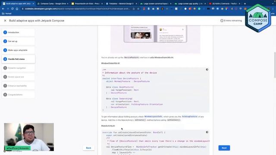Screen dimensions: 276x155
Task: Toggle dark theme on WindowStateUtils.kt code block
Action: point(207,70)
